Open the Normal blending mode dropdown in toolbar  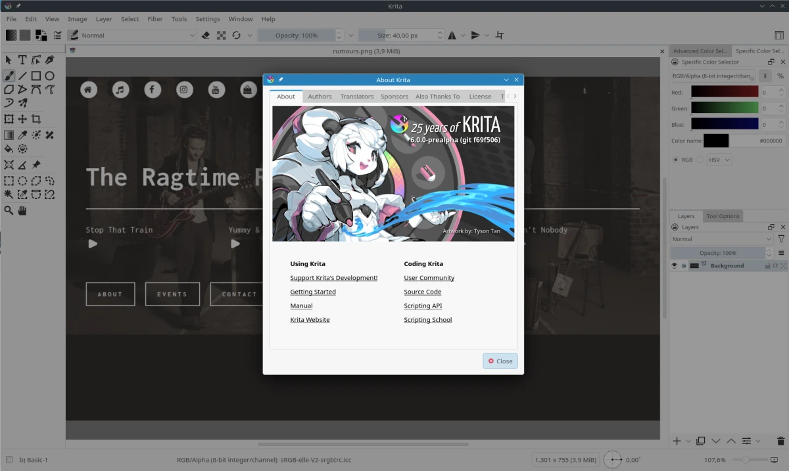(131, 35)
